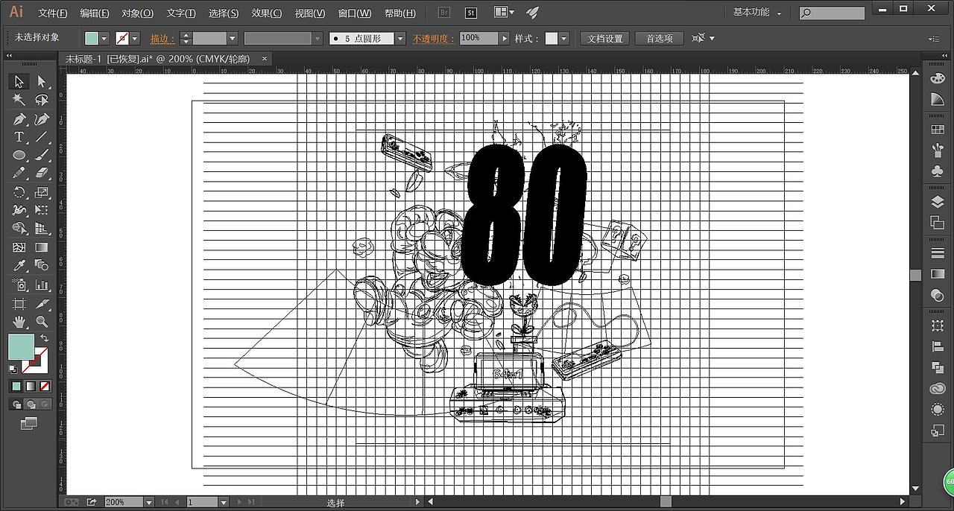
Task: Open stroke color dropdown in control bar
Action: [x=136, y=38]
